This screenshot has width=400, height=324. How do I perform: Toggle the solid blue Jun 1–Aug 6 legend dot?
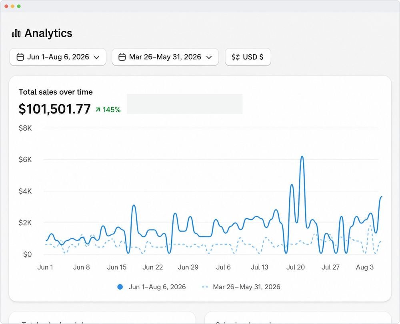pyautogui.click(x=120, y=287)
